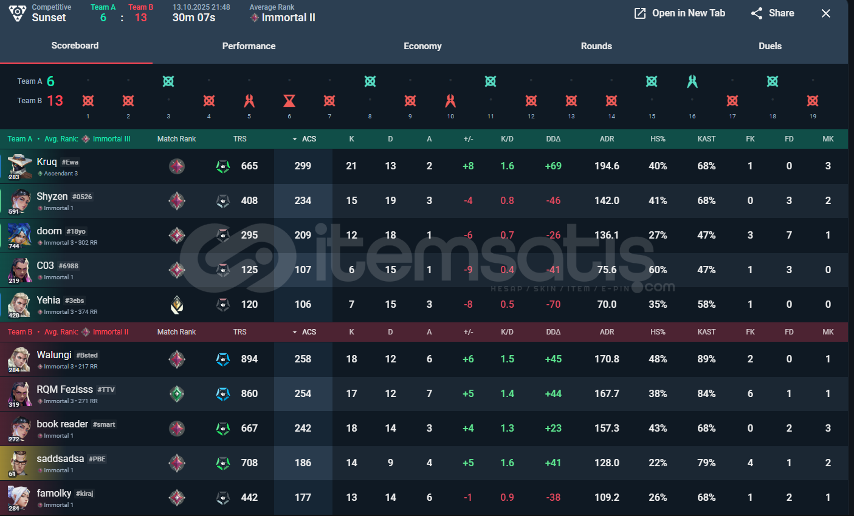Switch to the Performance tab
The height and width of the screenshot is (516, 854).
point(249,46)
